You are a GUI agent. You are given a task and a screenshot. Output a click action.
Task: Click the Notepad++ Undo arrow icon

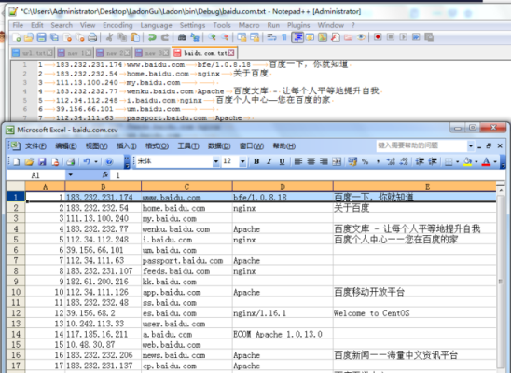152,37
